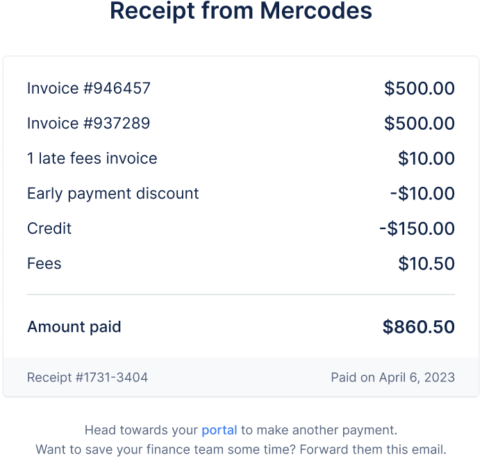Viewport: 482px width, 457px height.
Task: Click the Fees line label
Action: 44,263
